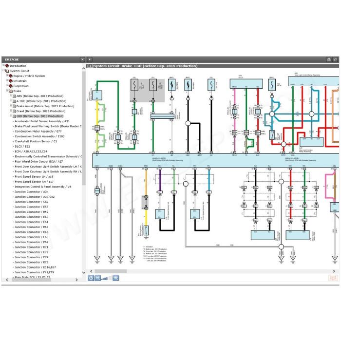The width and height of the screenshot is (341, 341).
Task: Expand the [+] toggle in diagram title
Action: tap(90, 66)
